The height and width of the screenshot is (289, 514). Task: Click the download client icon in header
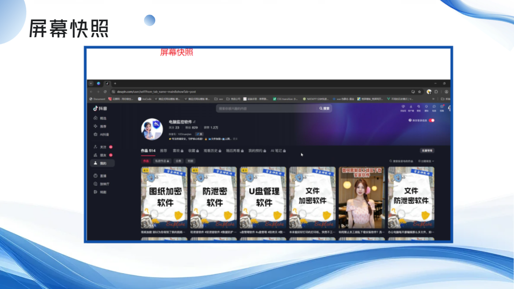tap(411, 106)
